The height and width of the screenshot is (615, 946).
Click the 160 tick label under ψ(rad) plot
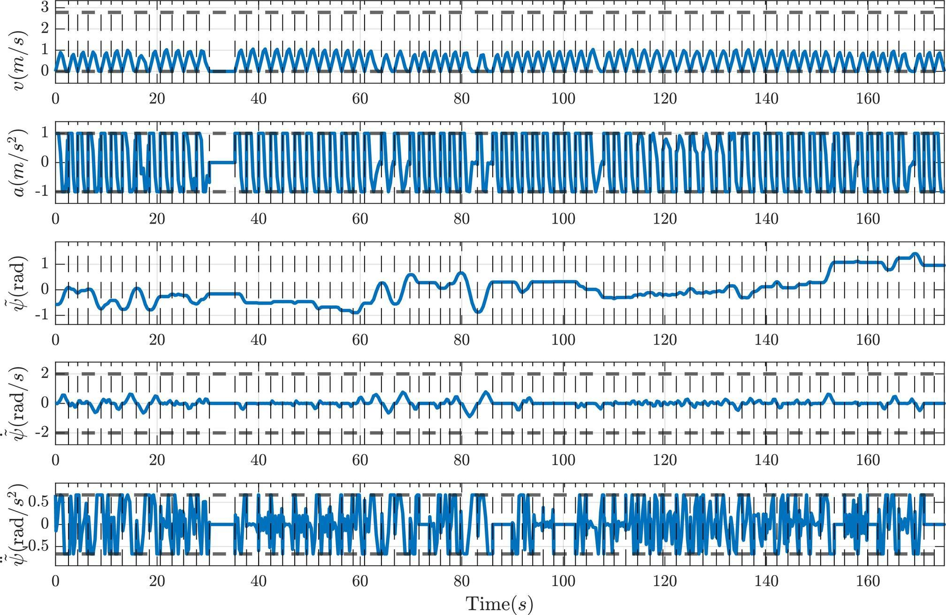pyautogui.click(x=868, y=340)
